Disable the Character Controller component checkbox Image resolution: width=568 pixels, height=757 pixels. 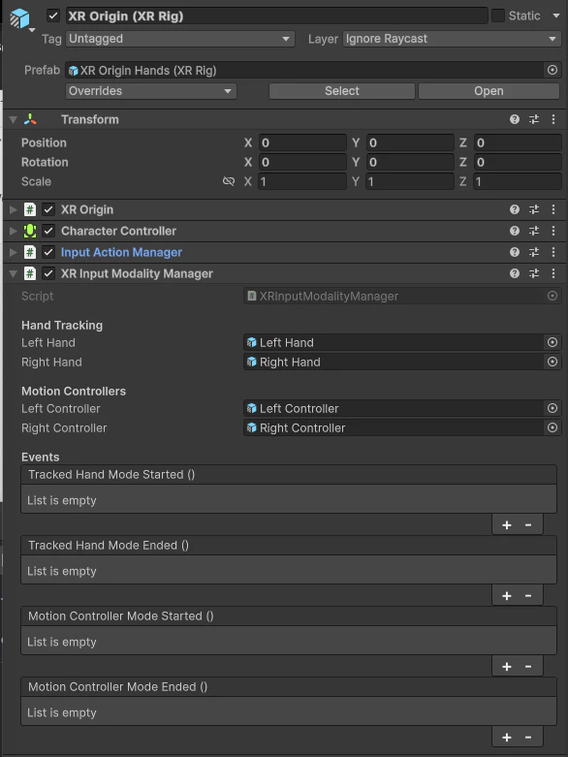tap(48, 231)
